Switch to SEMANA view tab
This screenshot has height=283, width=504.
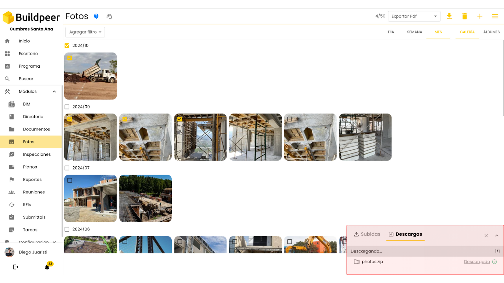[x=415, y=32]
